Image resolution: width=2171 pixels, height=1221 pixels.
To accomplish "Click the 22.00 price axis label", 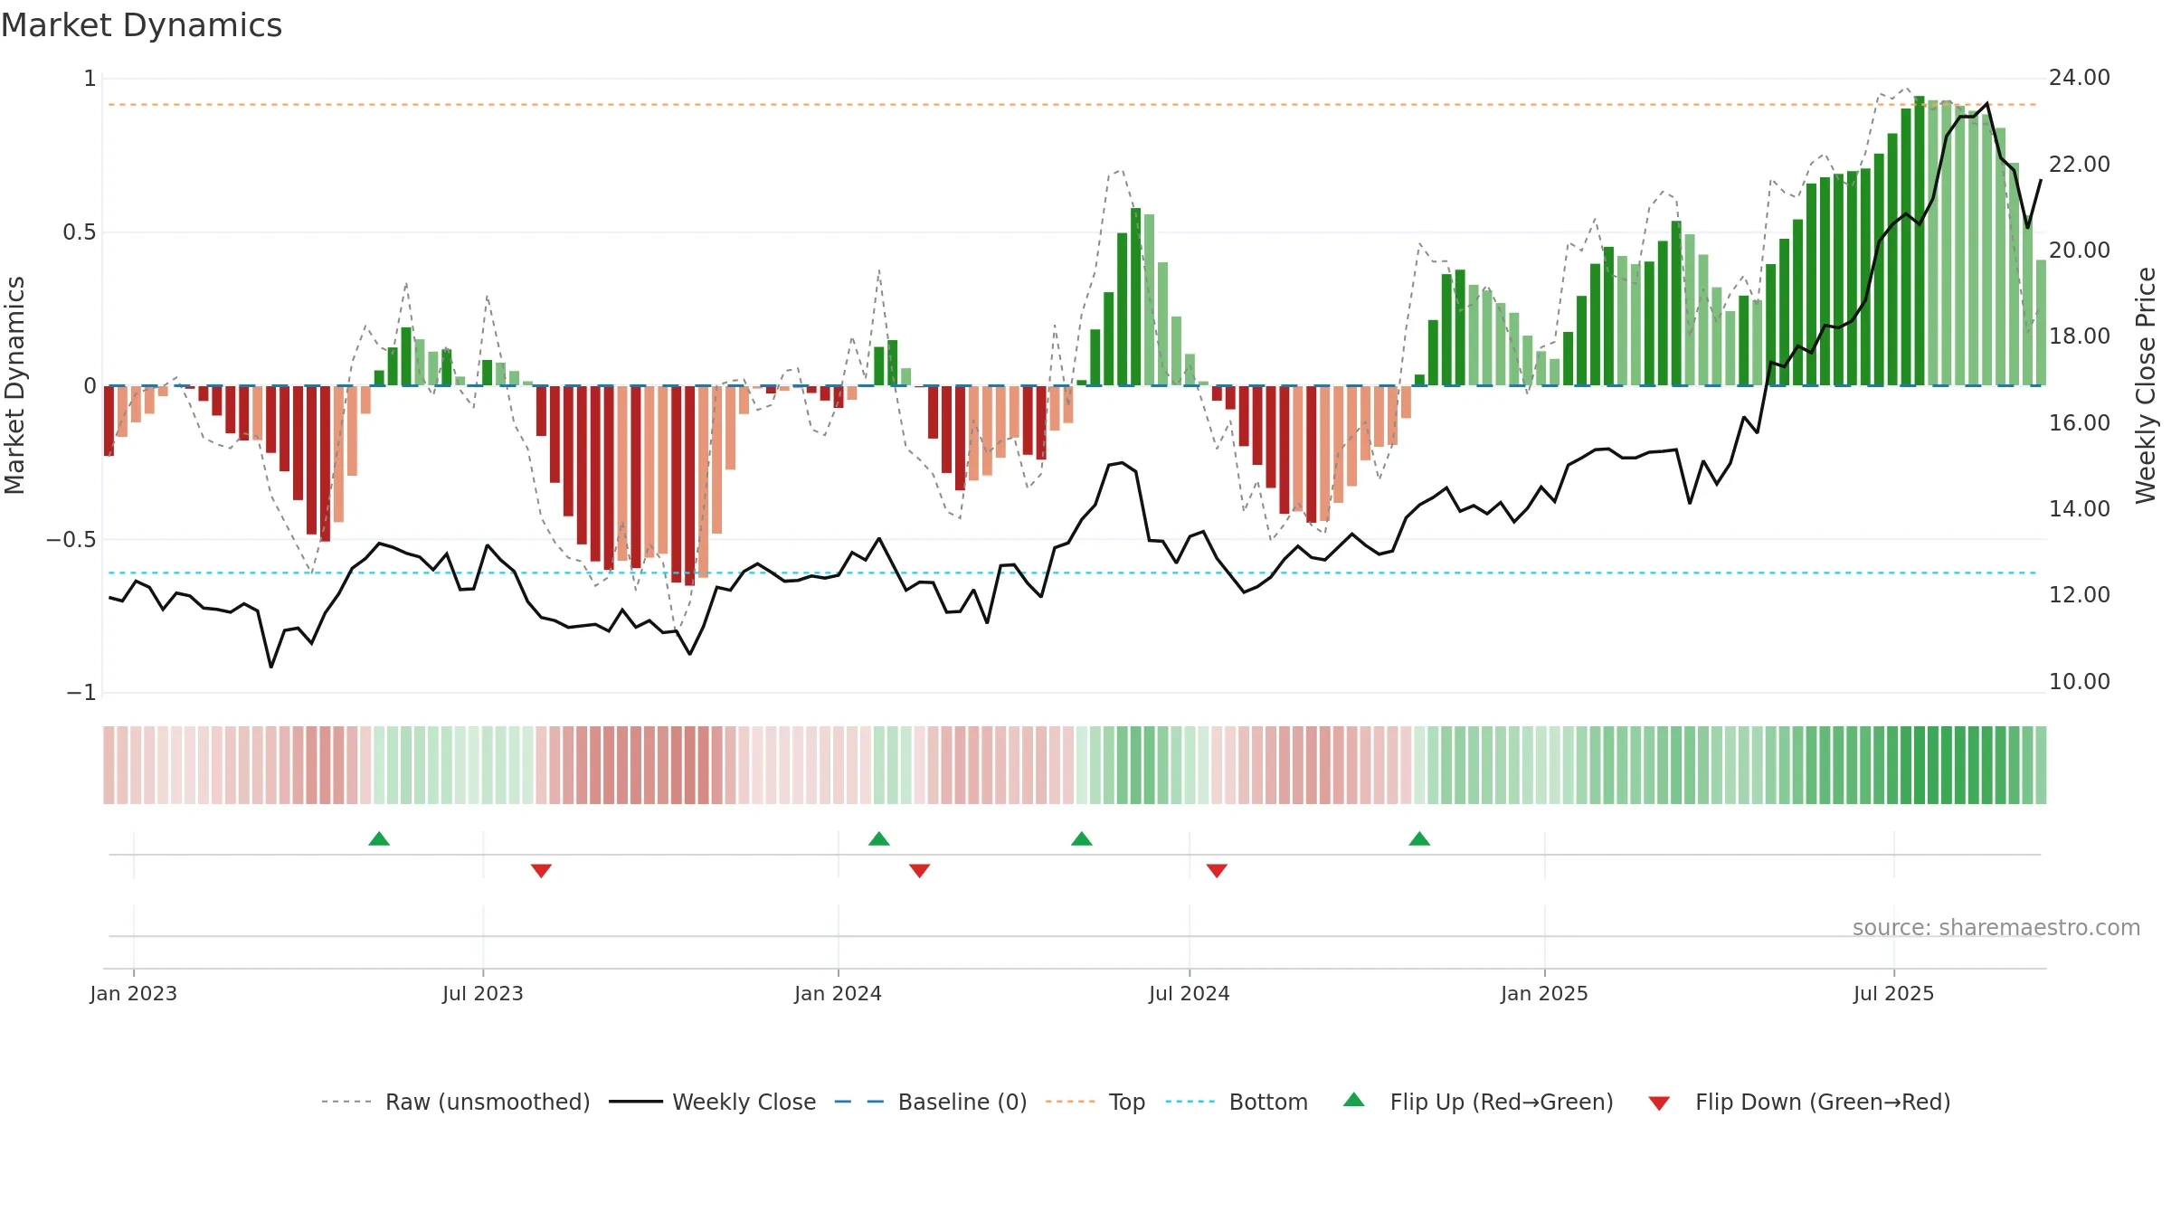I will point(2080,165).
